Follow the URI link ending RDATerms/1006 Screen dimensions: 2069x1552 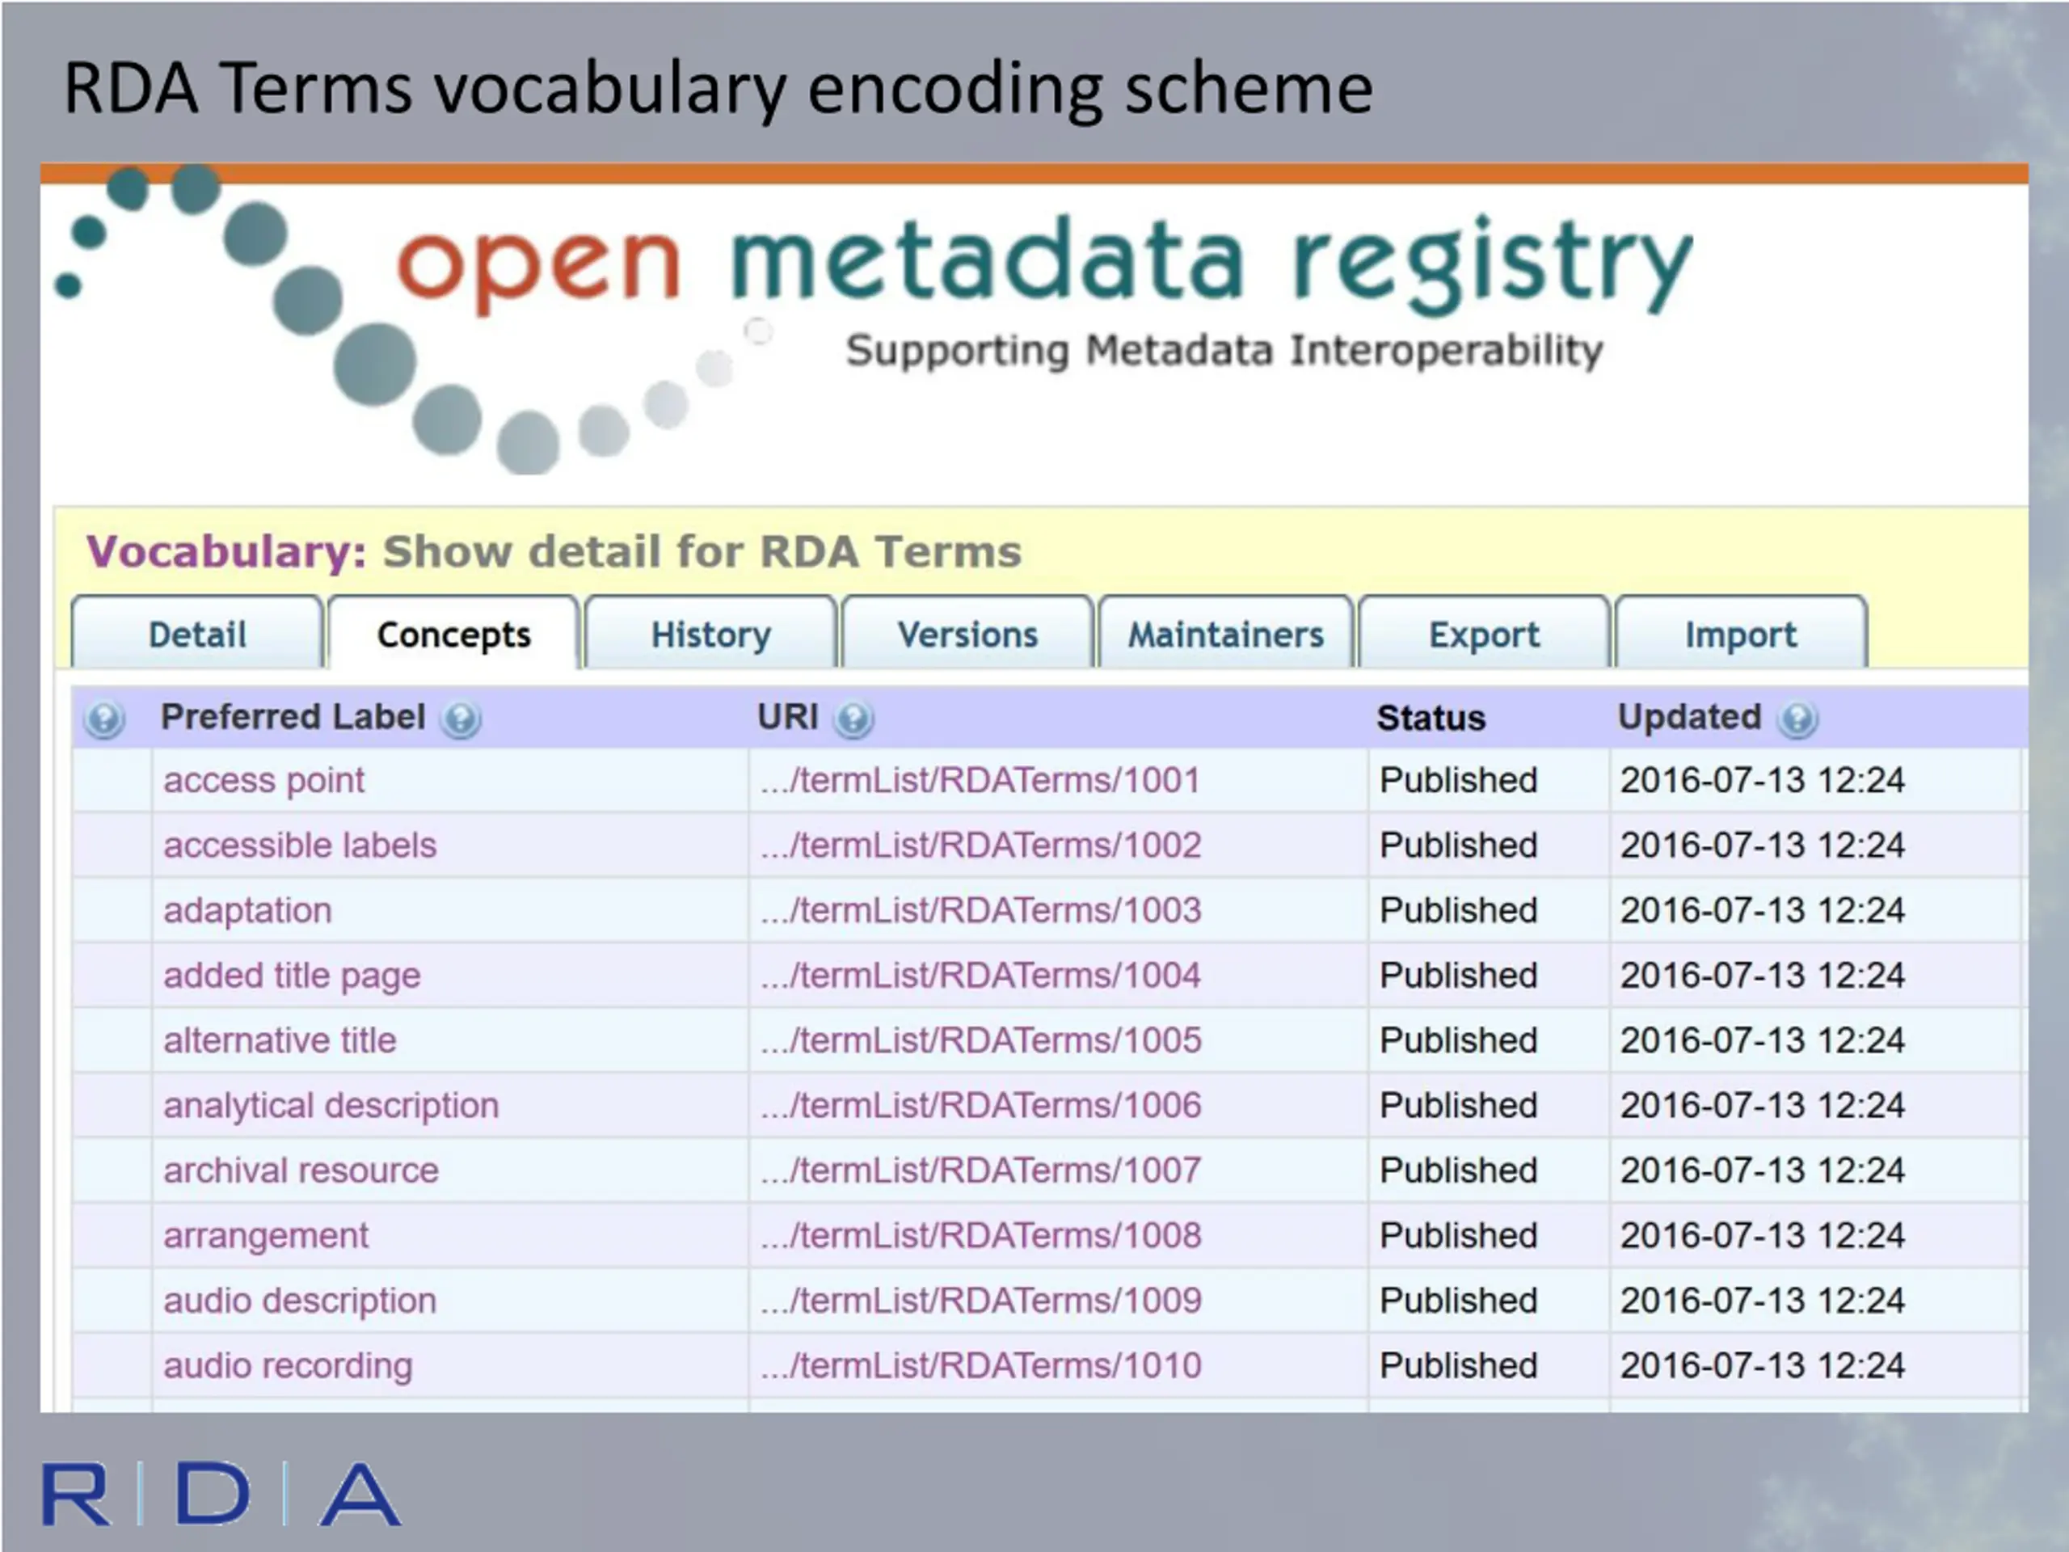(x=980, y=1105)
